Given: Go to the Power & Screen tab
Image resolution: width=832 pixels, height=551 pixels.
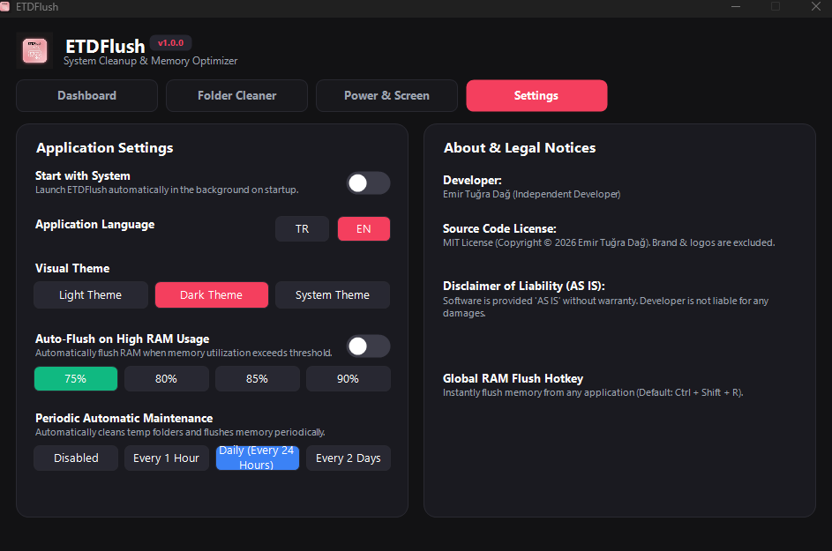Looking at the screenshot, I should tap(386, 95).
